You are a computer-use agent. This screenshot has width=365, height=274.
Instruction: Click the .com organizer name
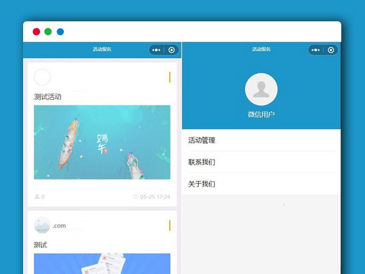tap(59, 226)
